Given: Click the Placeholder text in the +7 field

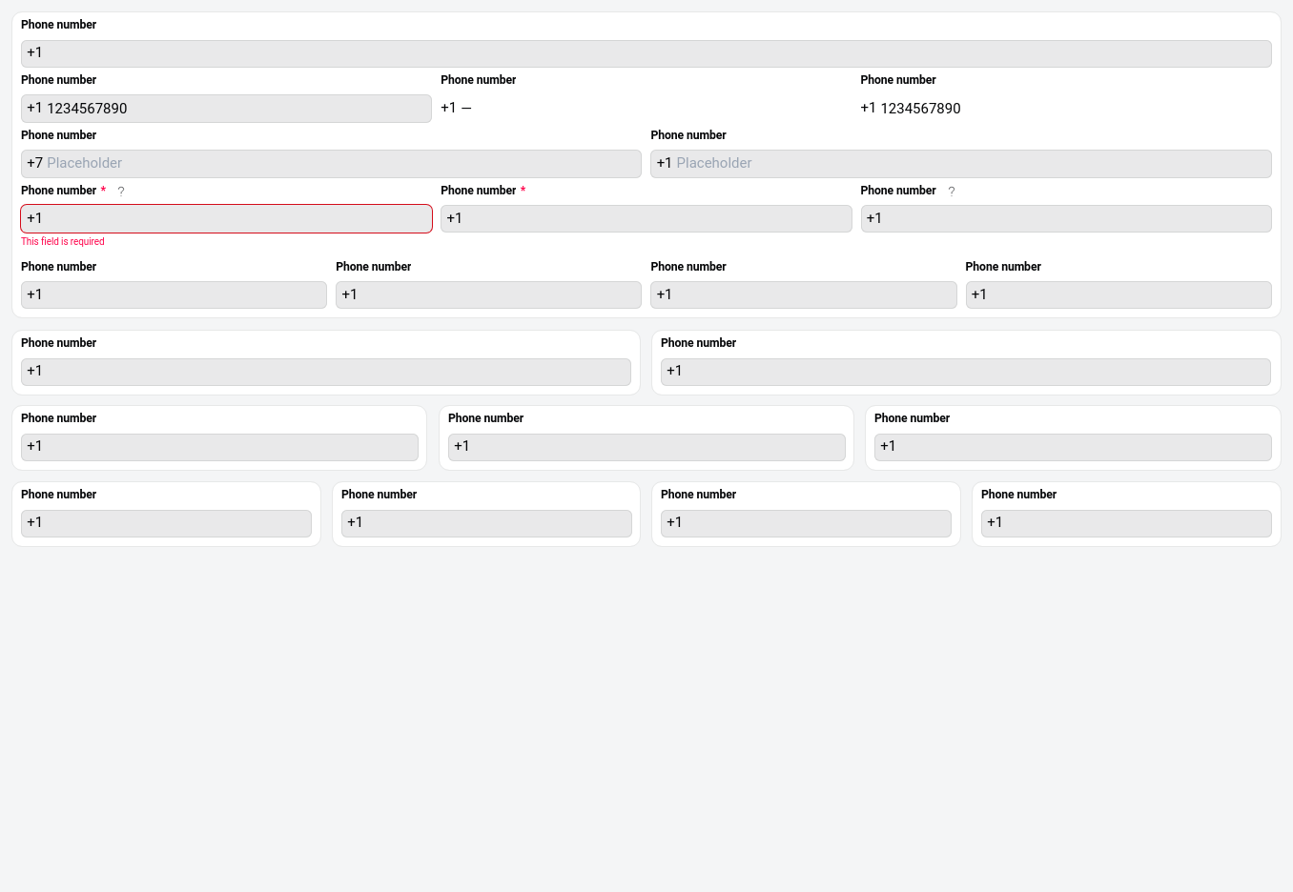Looking at the screenshot, I should pos(84,163).
